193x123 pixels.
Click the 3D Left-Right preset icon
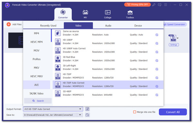(x=58, y=68)
